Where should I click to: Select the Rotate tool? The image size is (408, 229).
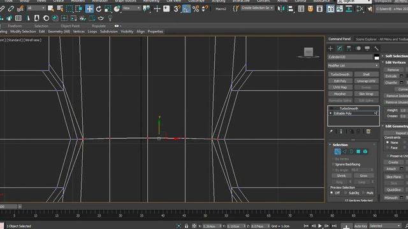coord(99,9)
